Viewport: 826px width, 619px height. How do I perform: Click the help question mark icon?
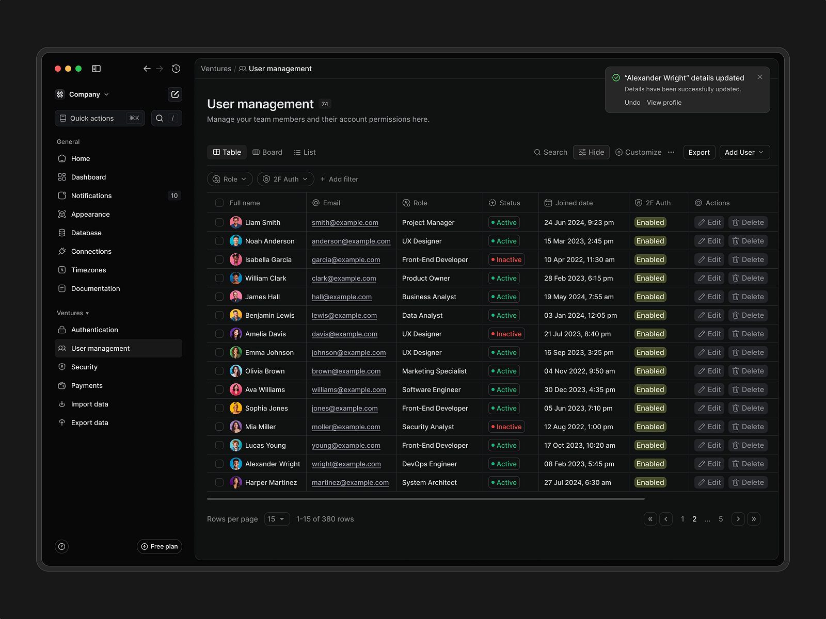click(x=62, y=546)
